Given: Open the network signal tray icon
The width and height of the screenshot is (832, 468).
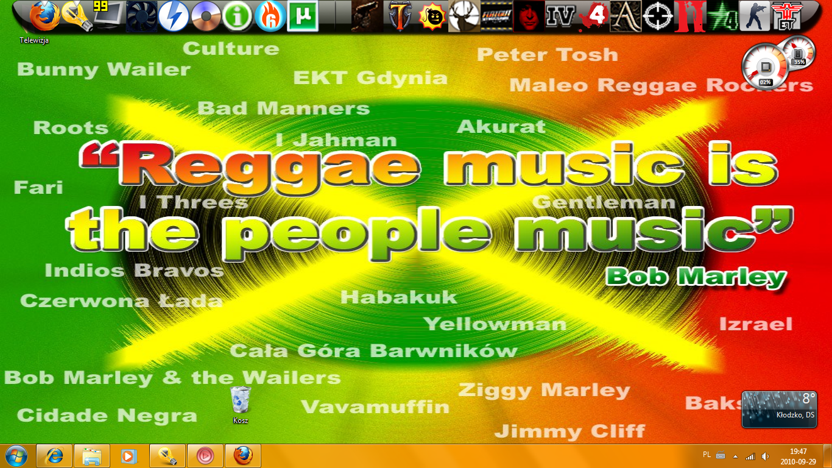Looking at the screenshot, I should [x=750, y=456].
